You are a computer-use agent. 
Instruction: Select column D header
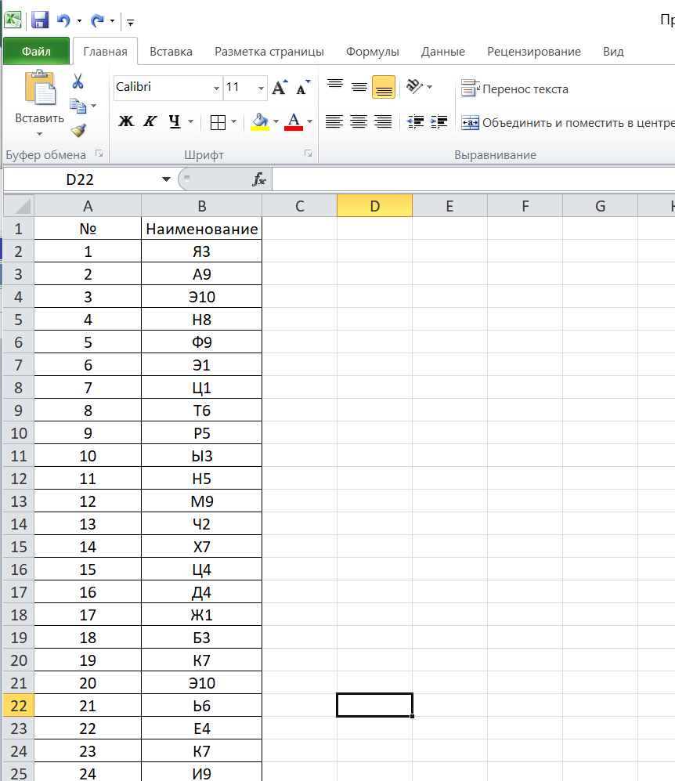375,206
